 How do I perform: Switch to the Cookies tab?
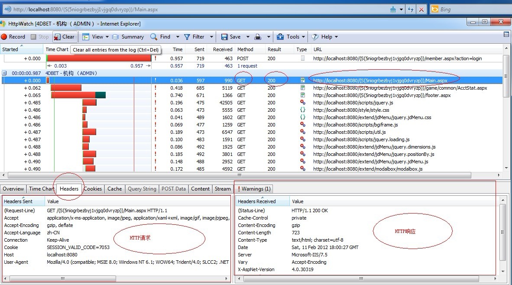point(93,189)
